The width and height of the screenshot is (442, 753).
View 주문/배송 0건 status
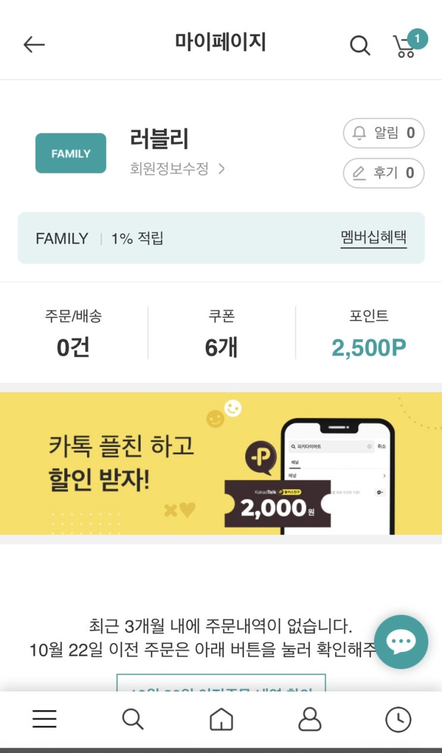click(73, 332)
